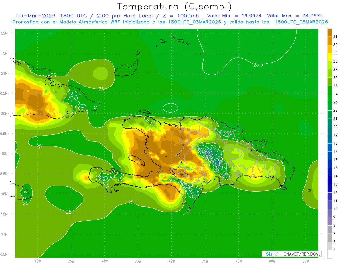Click the legend label '8'

[x=334, y=225]
